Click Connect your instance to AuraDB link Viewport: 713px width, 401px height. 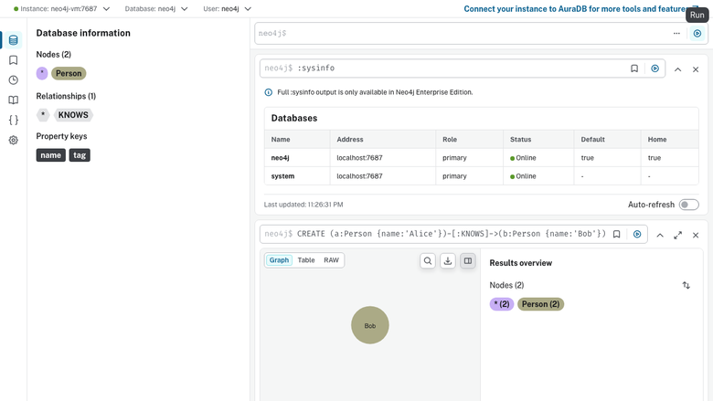[x=580, y=8]
